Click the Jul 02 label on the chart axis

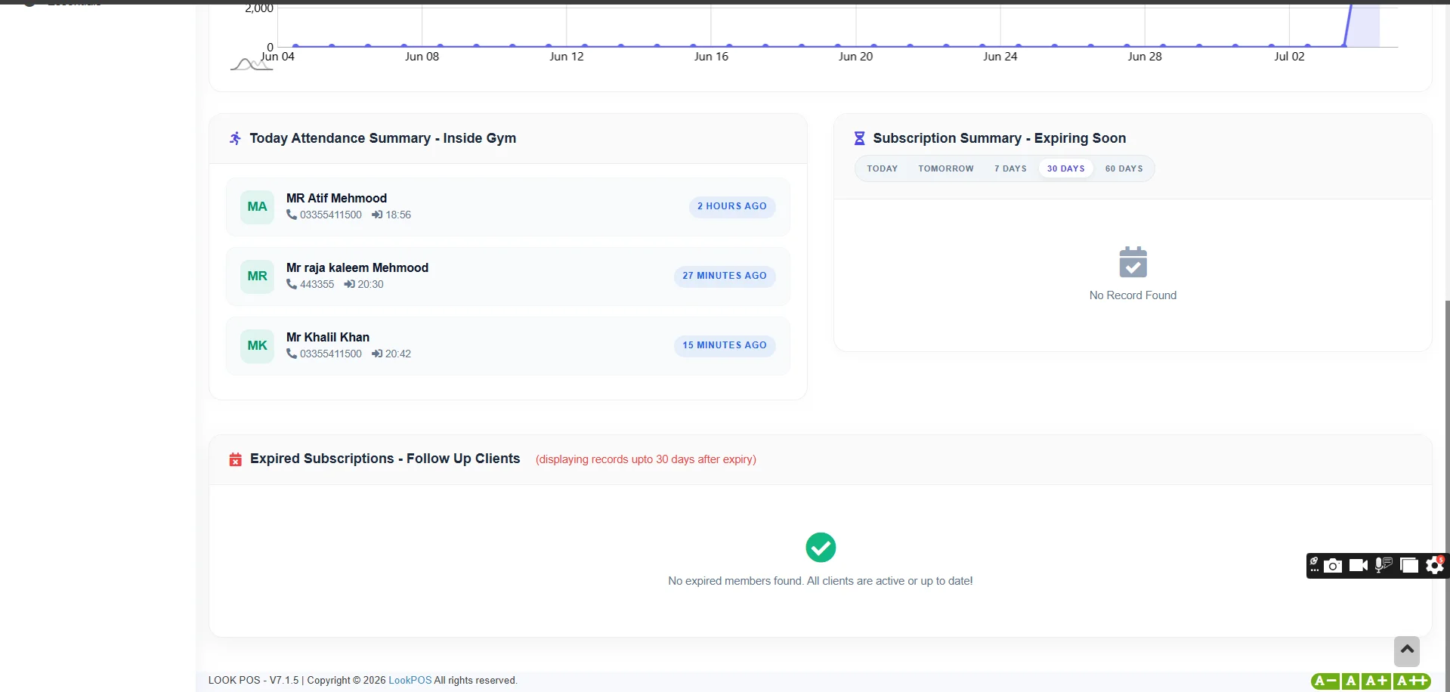point(1289,56)
